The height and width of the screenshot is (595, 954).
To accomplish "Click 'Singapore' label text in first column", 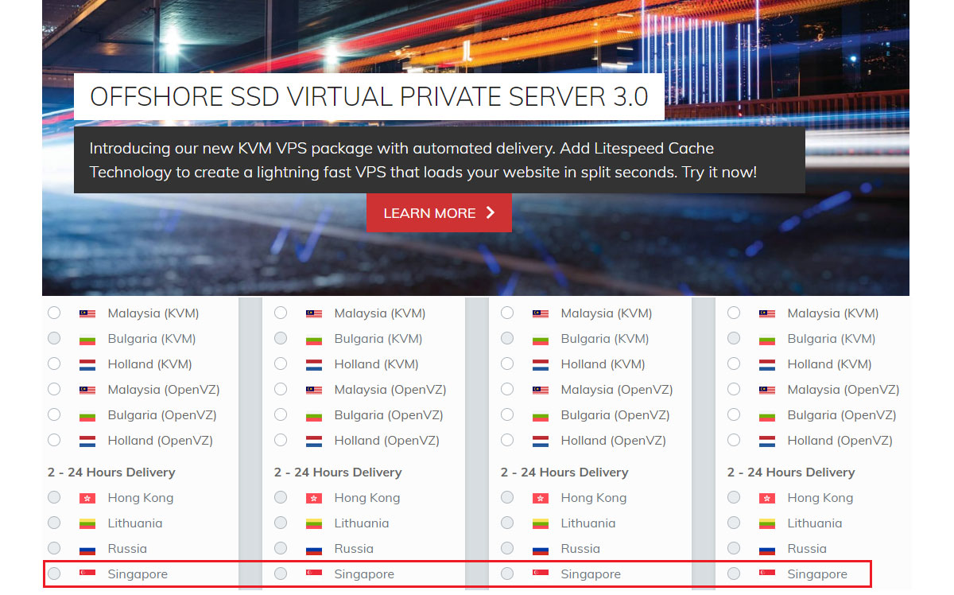I will coord(138,574).
